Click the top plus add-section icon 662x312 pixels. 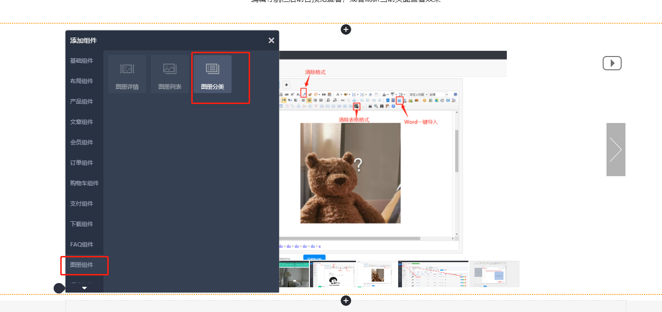(x=346, y=30)
